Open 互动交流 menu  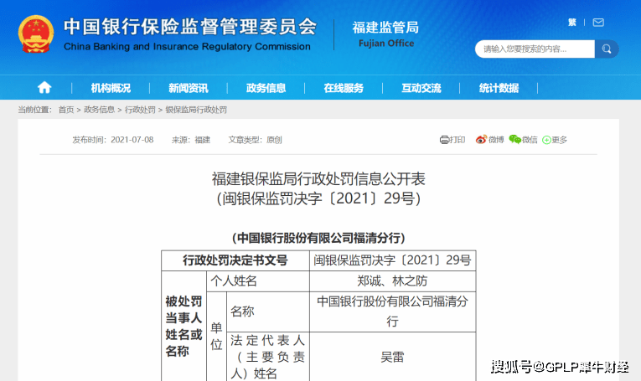(x=421, y=88)
